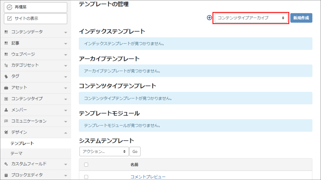Open the アクション... dropdown
The image size is (321, 180).
(x=104, y=151)
